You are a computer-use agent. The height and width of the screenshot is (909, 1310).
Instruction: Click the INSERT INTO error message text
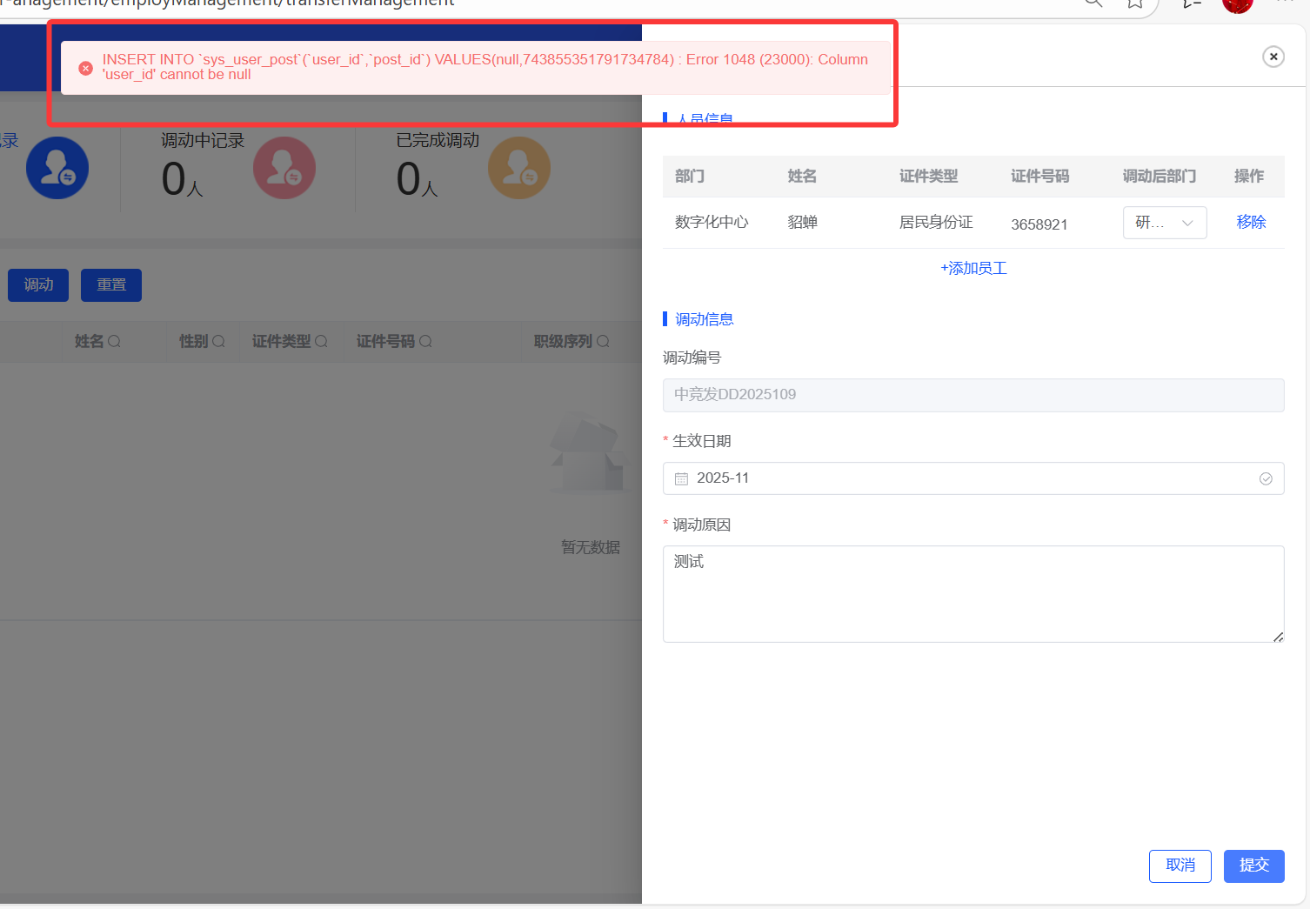[485, 67]
